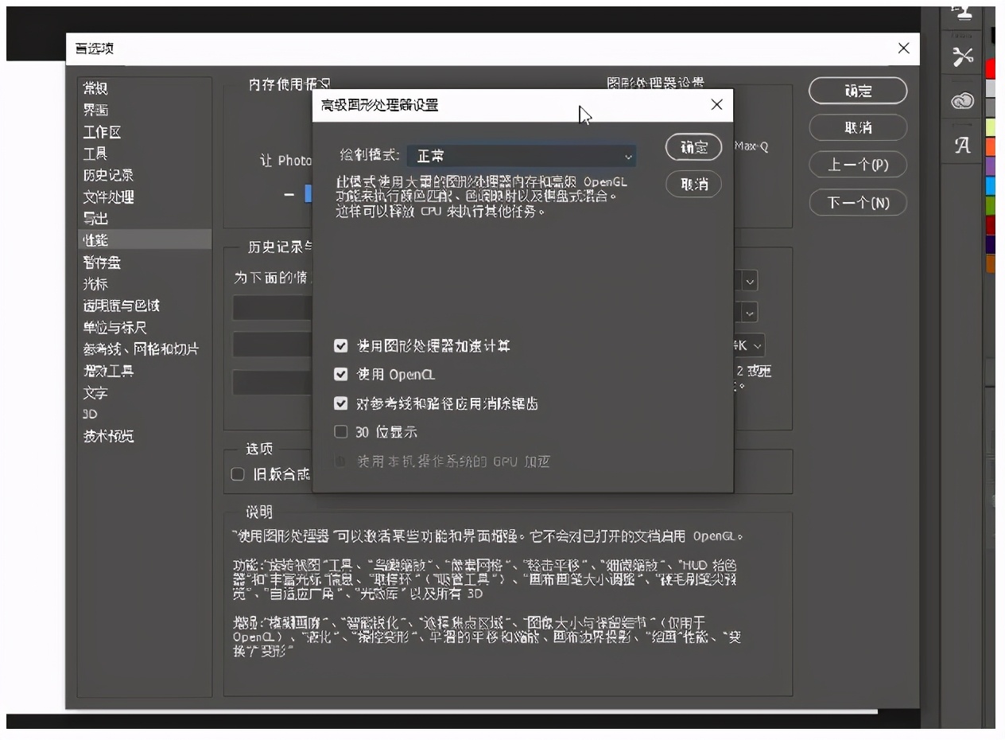Close the 高级图形处理器设置 dialog

click(x=716, y=105)
